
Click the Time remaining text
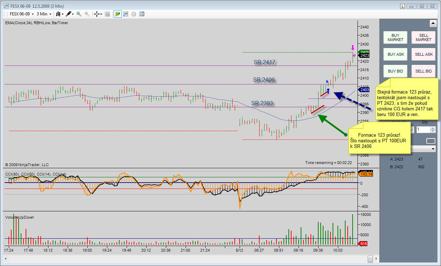[328, 163]
